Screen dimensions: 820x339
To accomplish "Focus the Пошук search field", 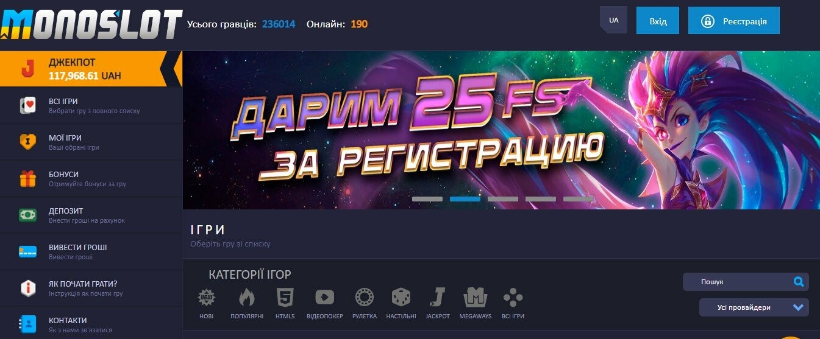I will click(x=746, y=282).
